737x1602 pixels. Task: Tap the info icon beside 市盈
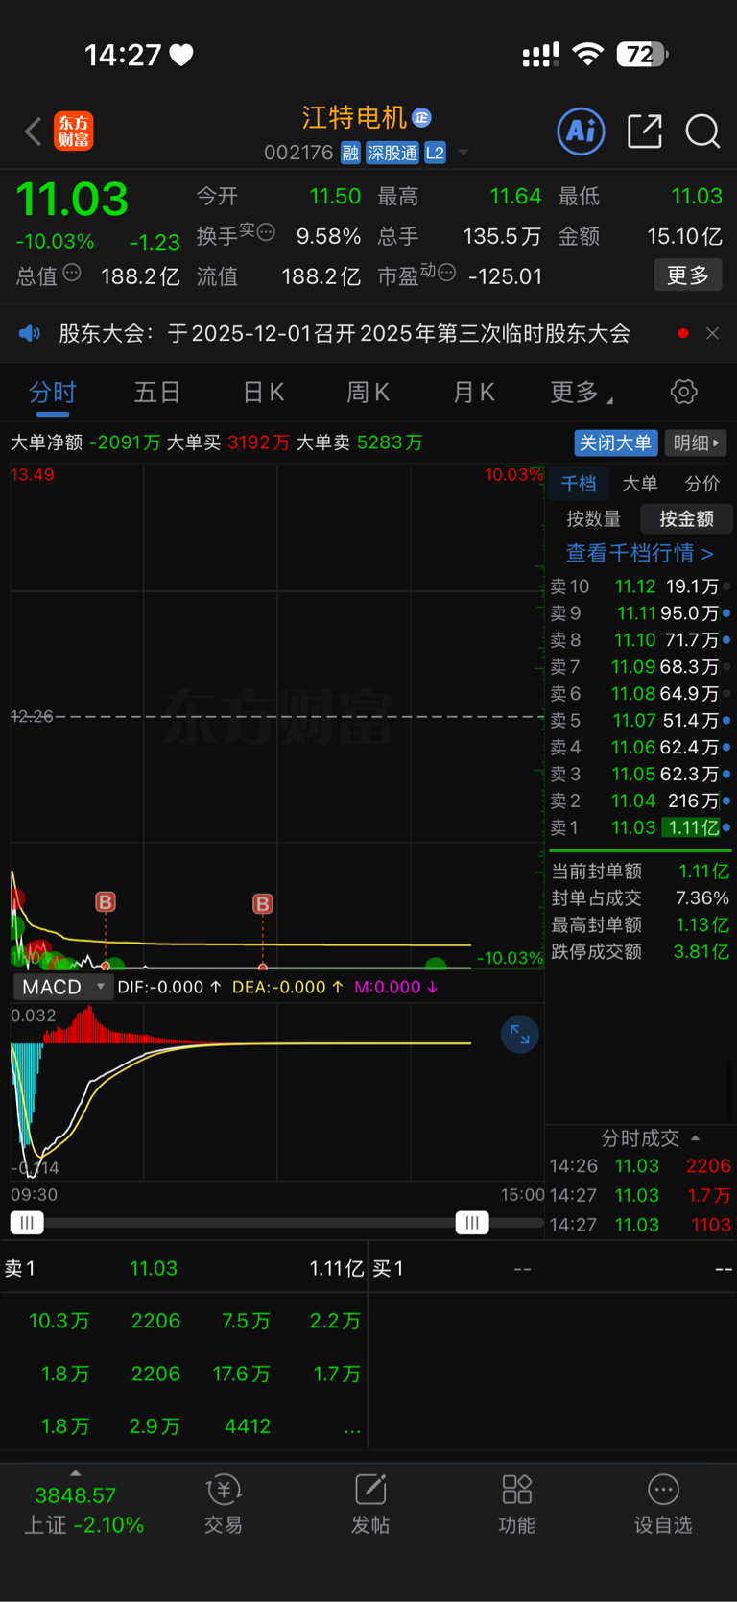point(446,273)
